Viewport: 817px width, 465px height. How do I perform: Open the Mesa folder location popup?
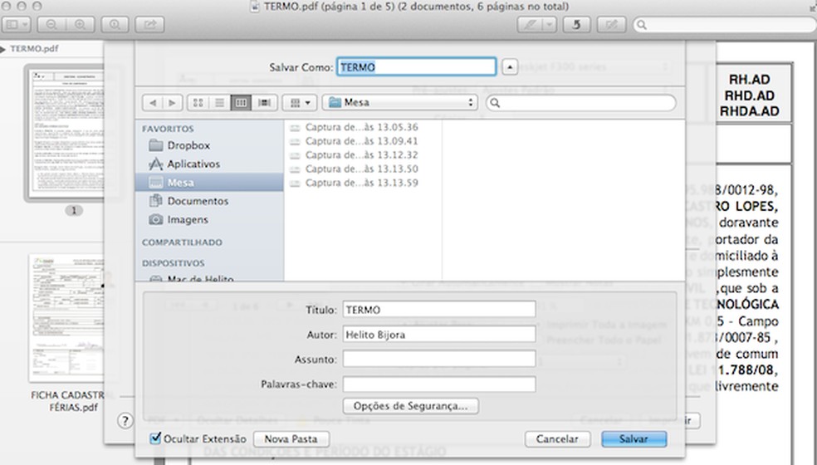[x=399, y=103]
